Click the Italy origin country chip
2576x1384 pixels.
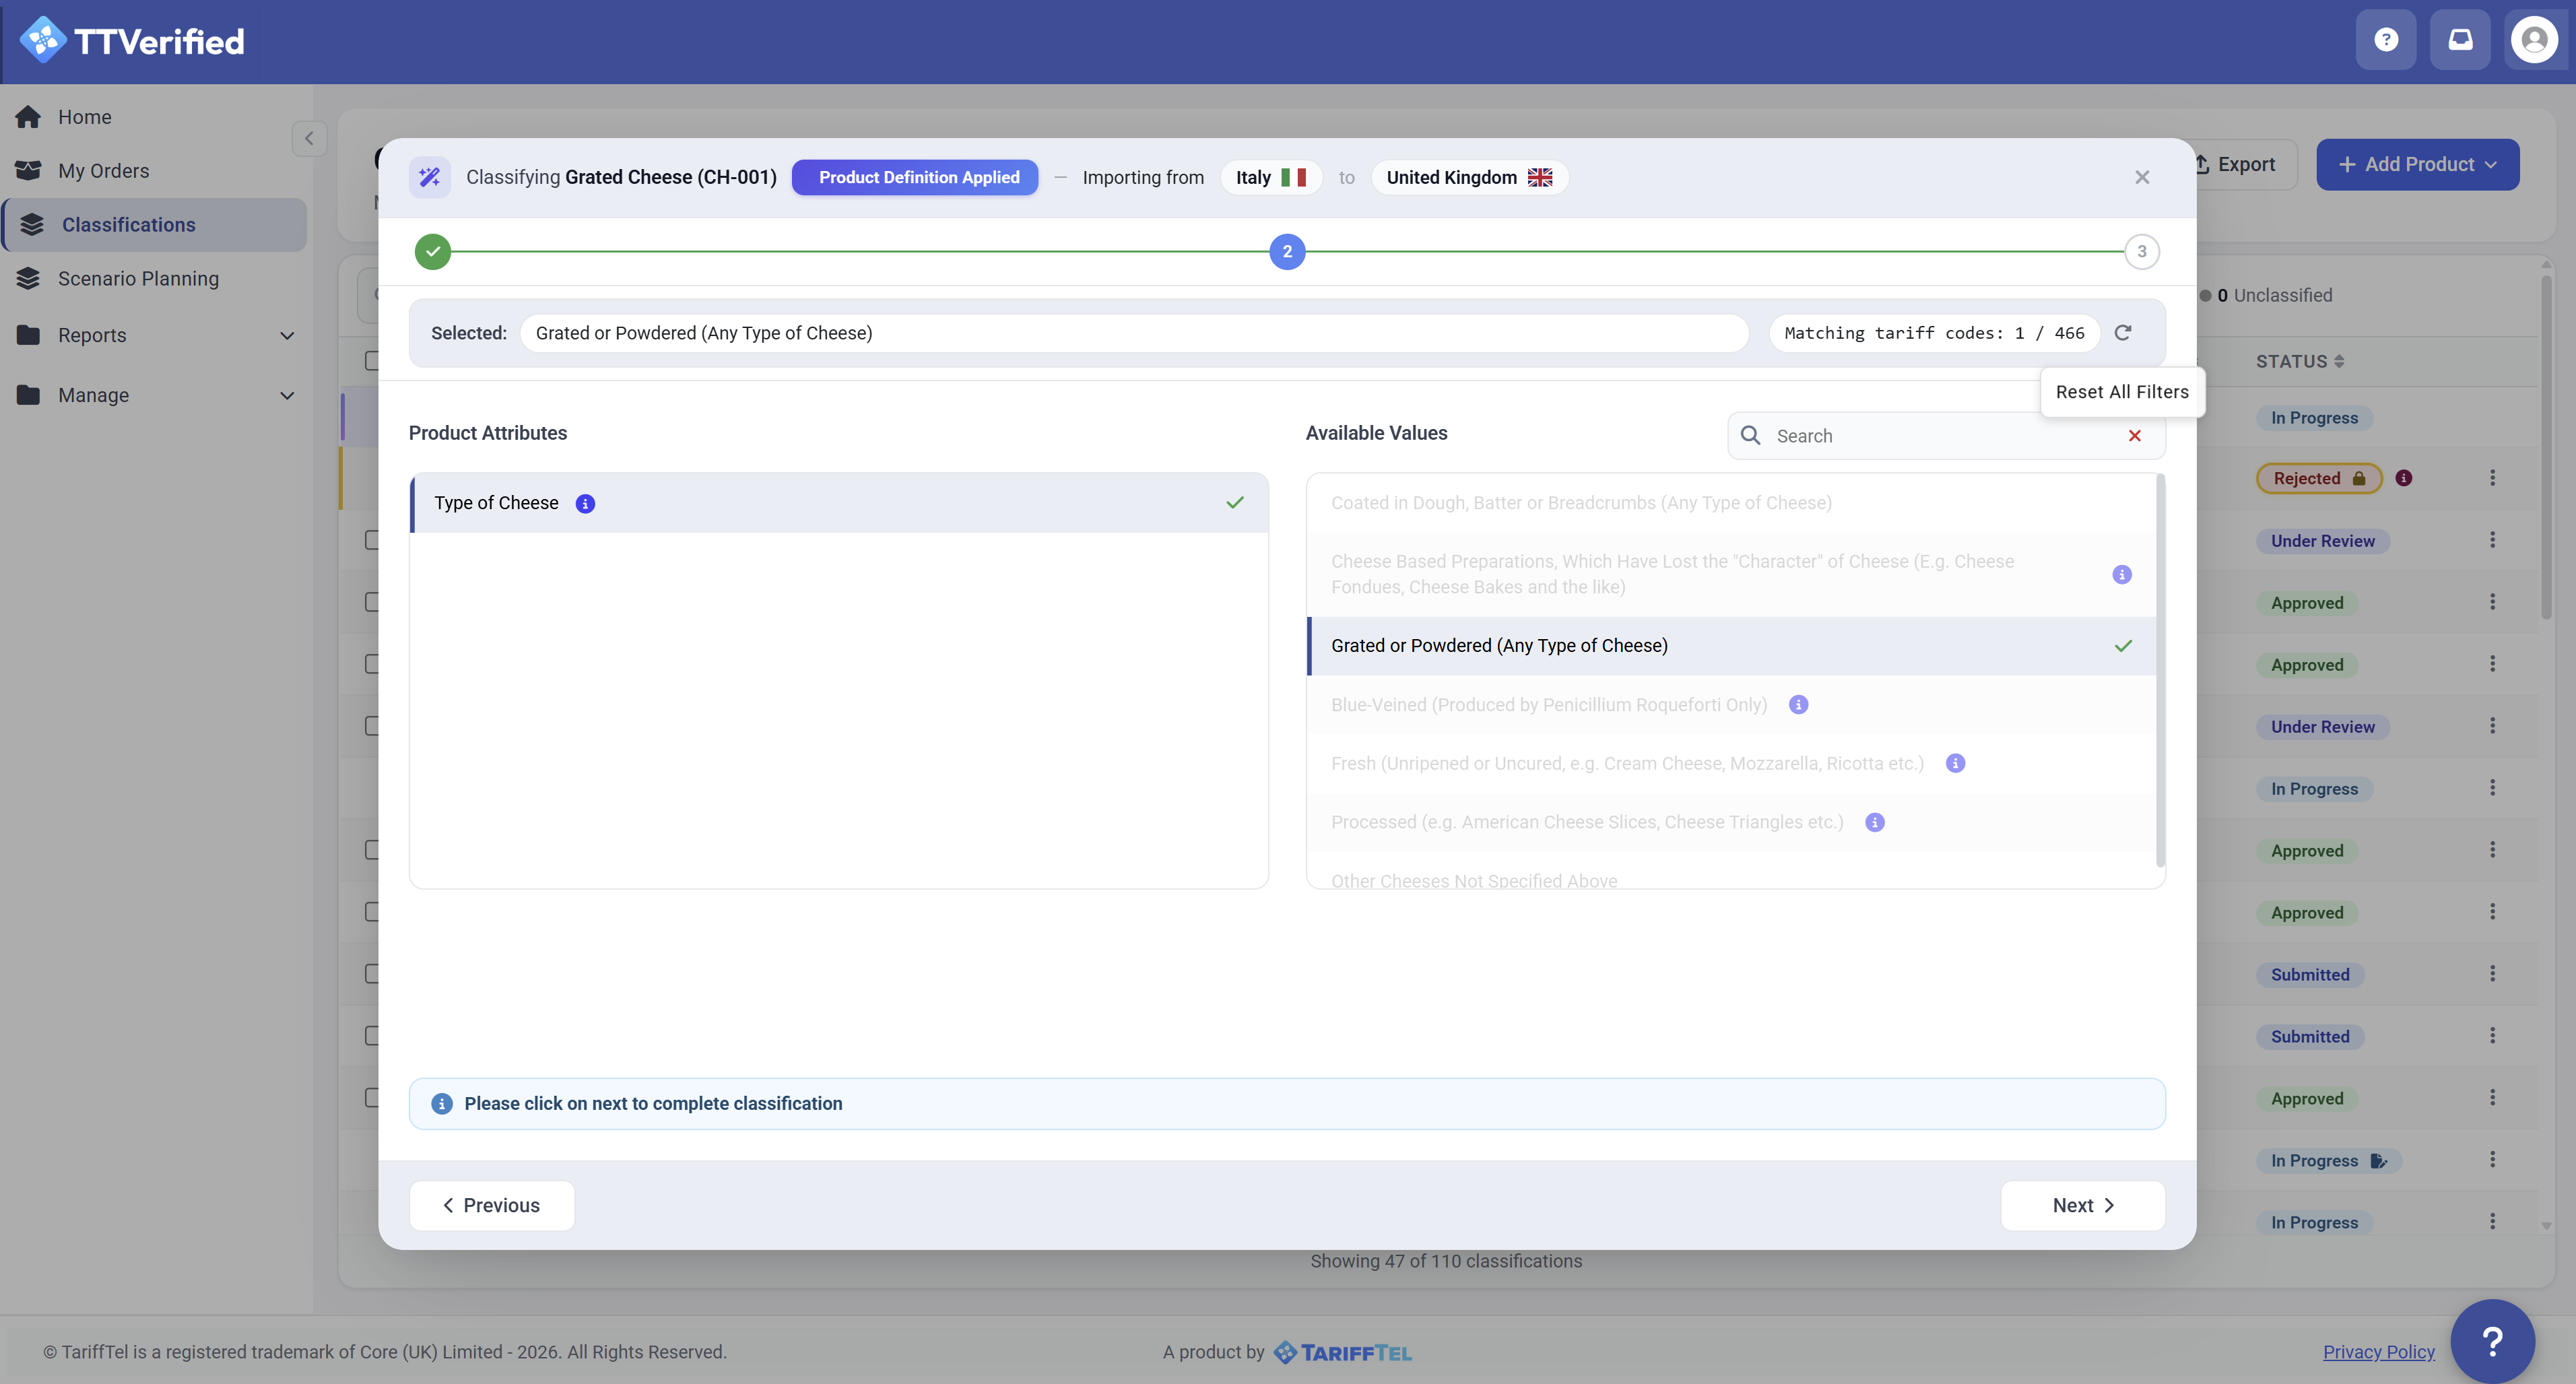tap(1270, 177)
